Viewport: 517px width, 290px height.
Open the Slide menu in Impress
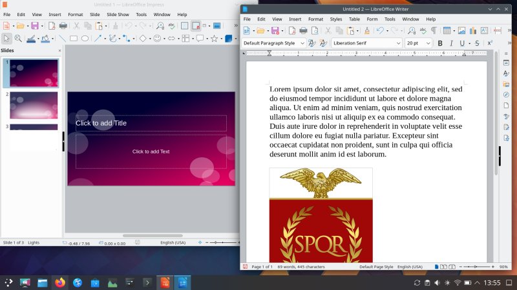94,14
